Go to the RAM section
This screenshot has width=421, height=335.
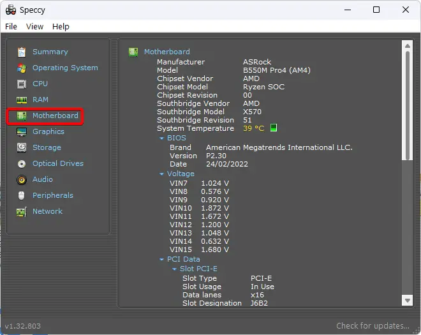[41, 100]
